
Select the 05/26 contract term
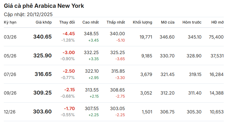(x=10, y=56)
